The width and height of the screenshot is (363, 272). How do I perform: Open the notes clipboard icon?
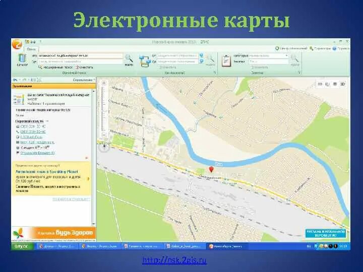[226, 61]
